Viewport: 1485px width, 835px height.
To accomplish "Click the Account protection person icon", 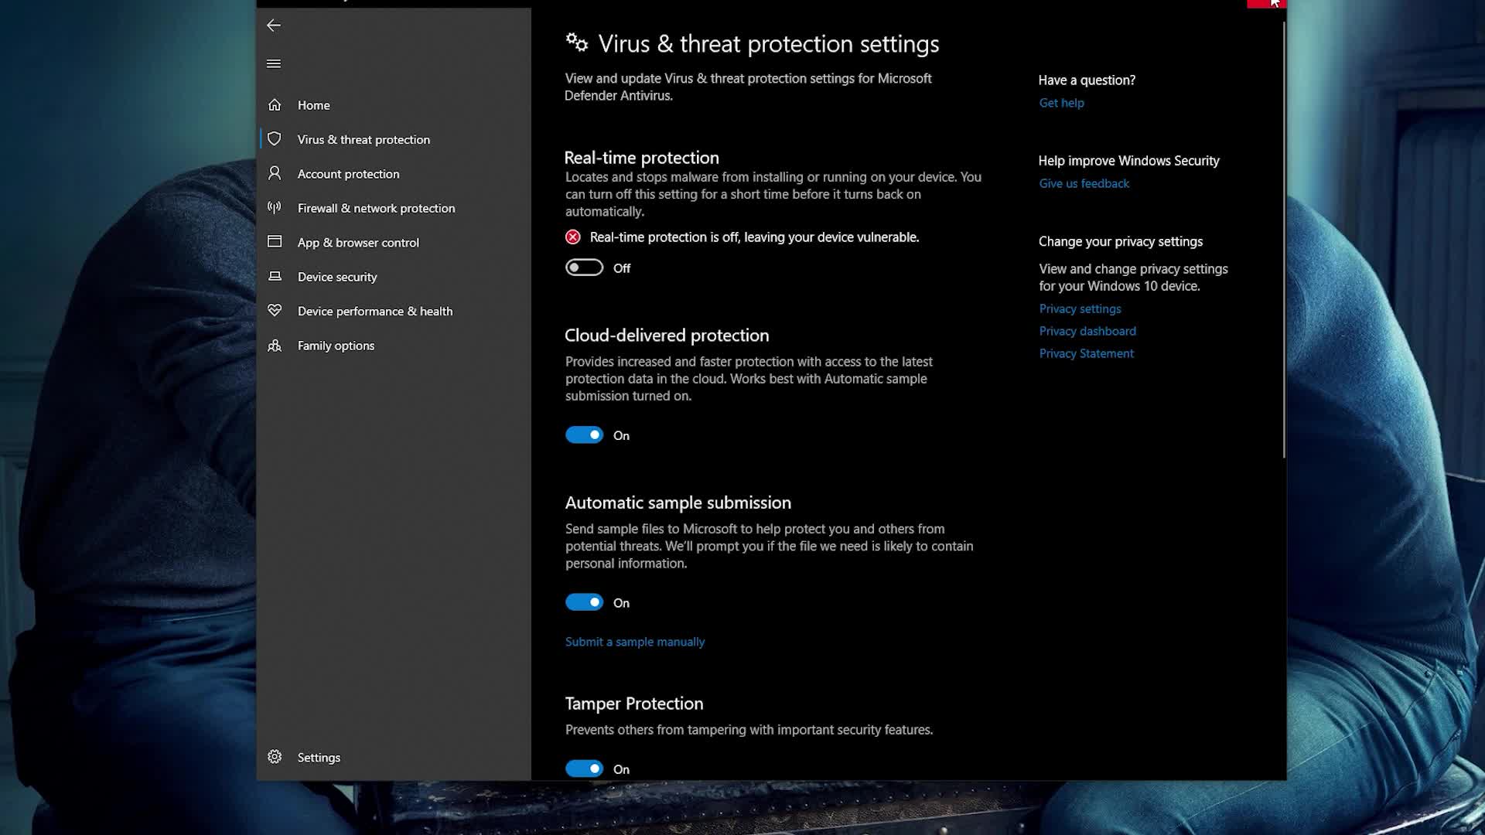I will point(275,173).
